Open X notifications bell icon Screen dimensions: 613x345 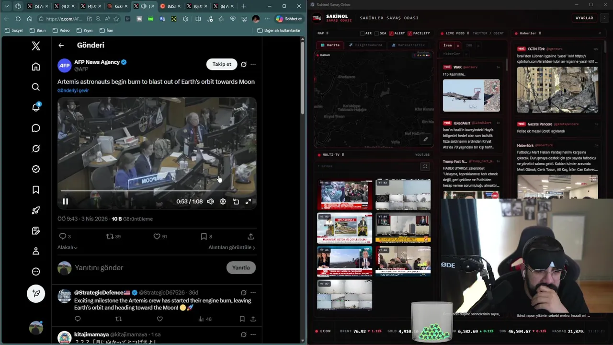click(x=36, y=107)
